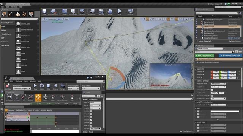The width and height of the screenshot is (243, 136).
Task: Open the Content browser toolbar icon
Action: (x=65, y=12)
